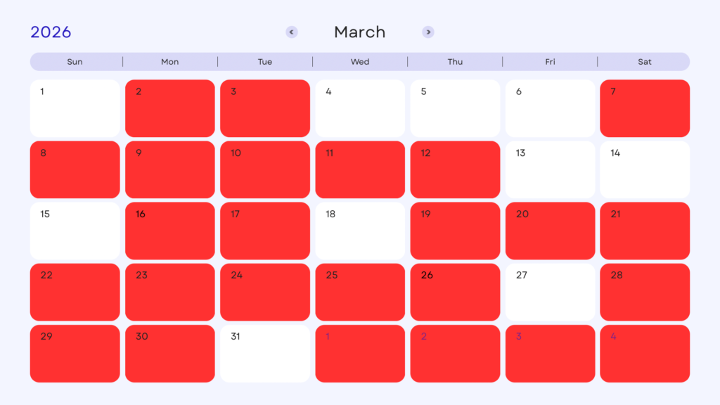Select March 15 day cell

tap(75, 231)
